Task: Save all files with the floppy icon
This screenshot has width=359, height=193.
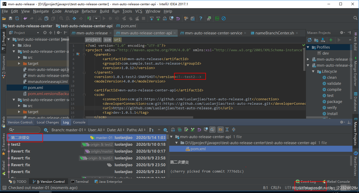Action: tap(11, 18)
